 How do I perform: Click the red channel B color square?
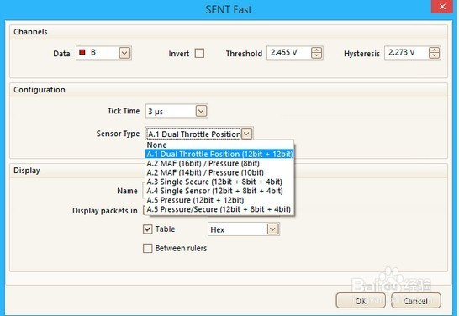[x=82, y=53]
